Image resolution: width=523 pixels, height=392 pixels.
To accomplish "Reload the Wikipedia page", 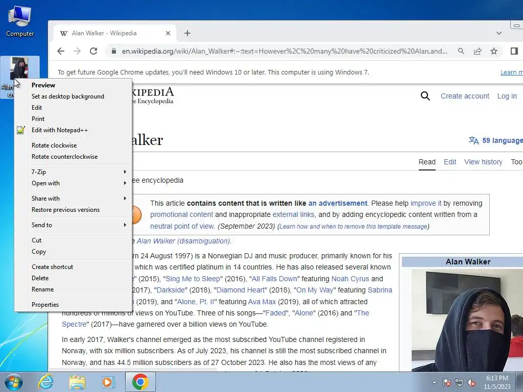I will point(94,51).
